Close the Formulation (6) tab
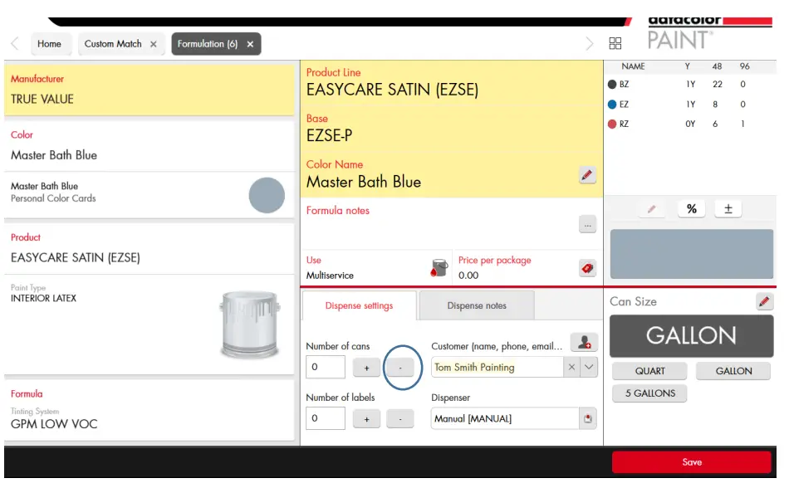This screenshot has height=488, width=789. coord(250,44)
